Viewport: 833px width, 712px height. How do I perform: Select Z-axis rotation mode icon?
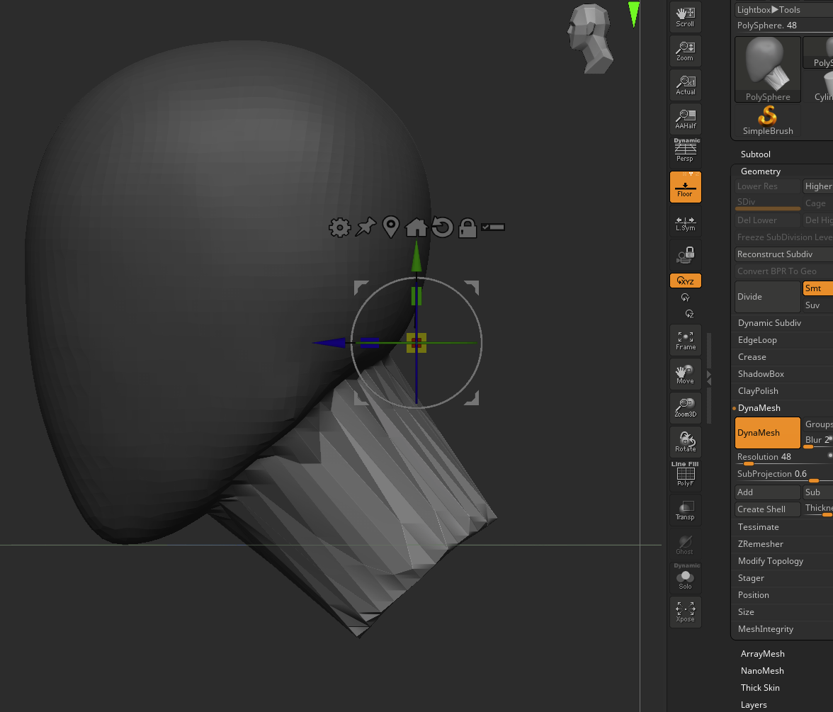[689, 314]
